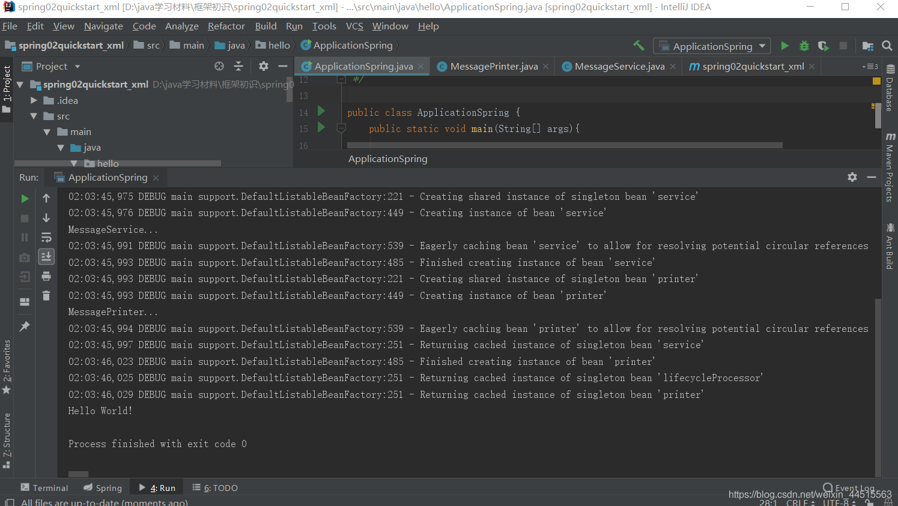Image resolution: width=898 pixels, height=506 pixels.
Task: Pin the Run tab
Action: pos(25,327)
